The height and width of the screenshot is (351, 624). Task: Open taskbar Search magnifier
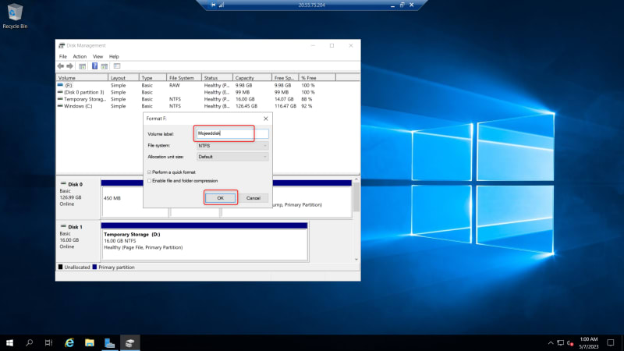[29, 342]
